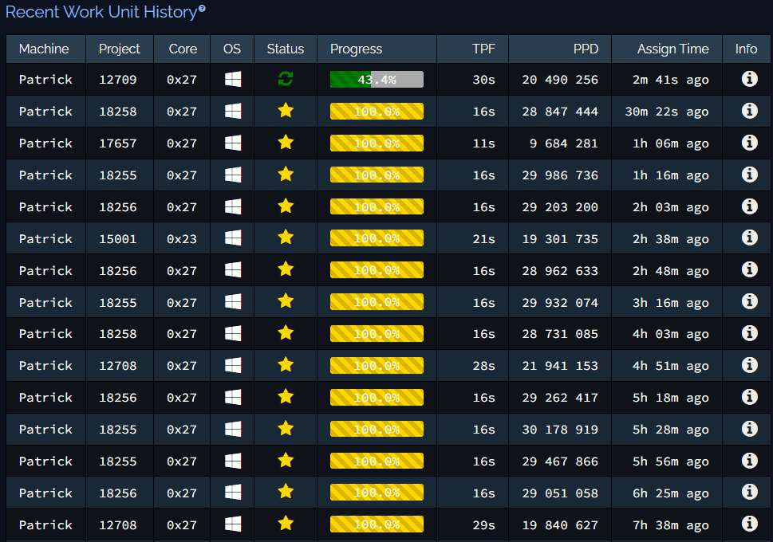Click the TPF value 29s

tap(483, 525)
